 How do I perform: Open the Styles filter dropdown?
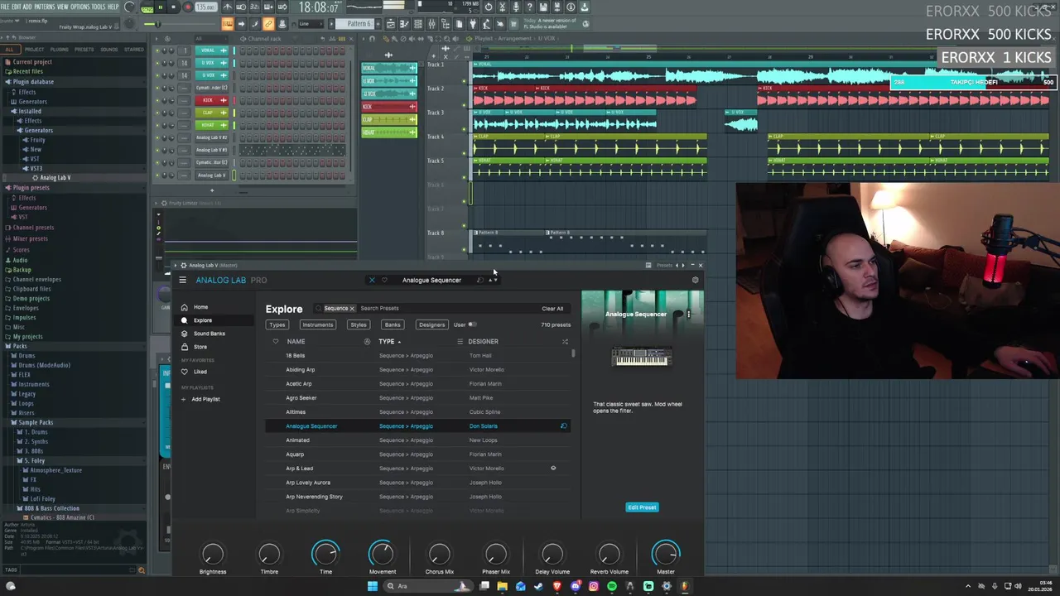tap(359, 324)
